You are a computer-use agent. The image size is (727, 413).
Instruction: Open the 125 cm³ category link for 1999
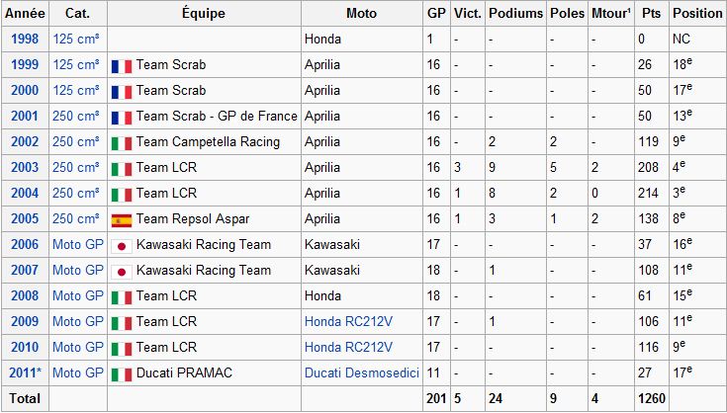pos(76,64)
